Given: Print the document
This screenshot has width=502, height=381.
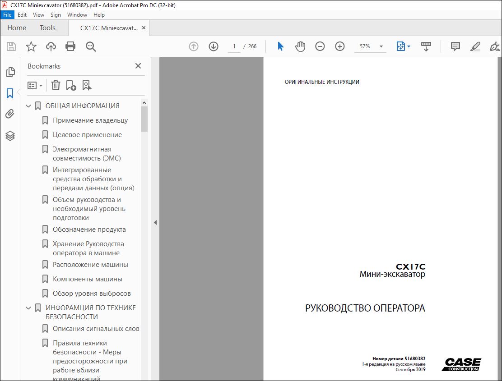Looking at the screenshot, I should point(70,46).
